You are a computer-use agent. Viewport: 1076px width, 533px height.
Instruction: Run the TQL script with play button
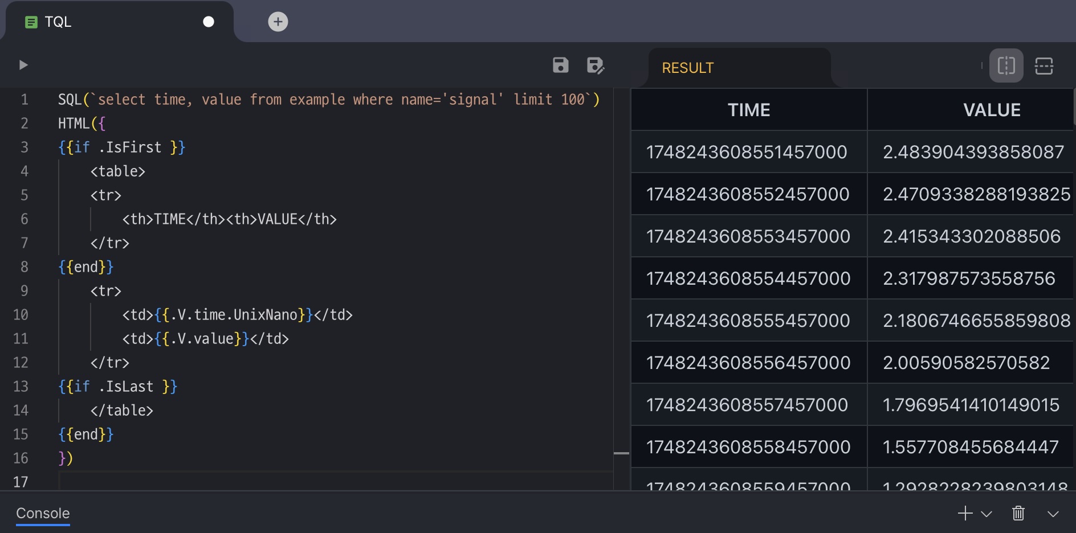23,65
